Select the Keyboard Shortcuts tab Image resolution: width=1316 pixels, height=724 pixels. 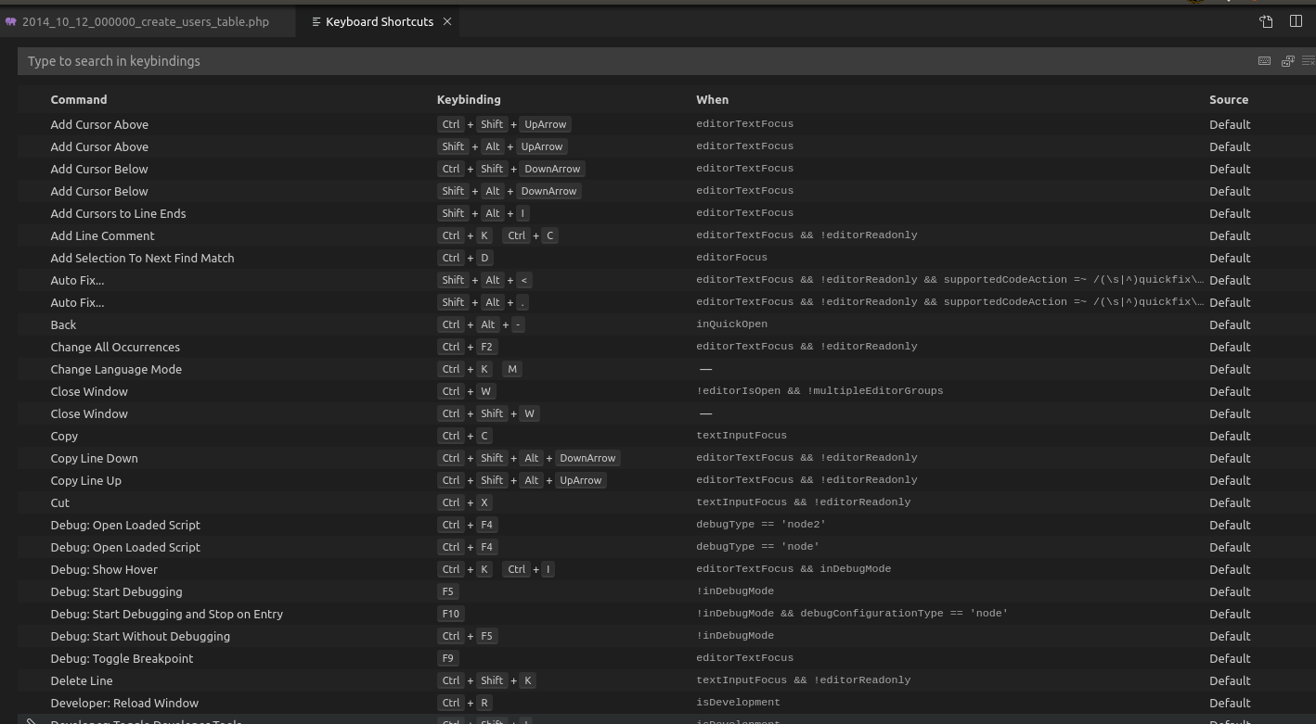click(379, 21)
